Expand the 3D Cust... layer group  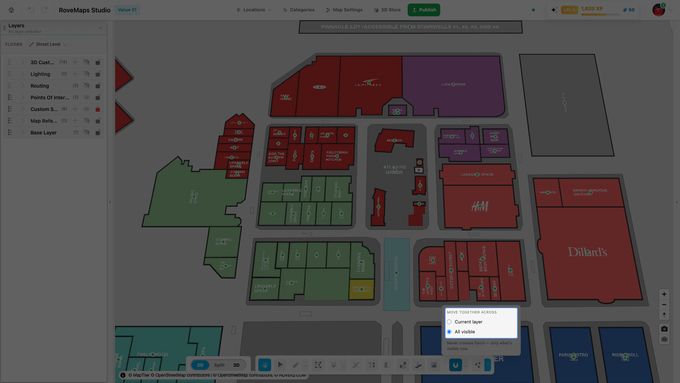pyautogui.click(x=23, y=62)
